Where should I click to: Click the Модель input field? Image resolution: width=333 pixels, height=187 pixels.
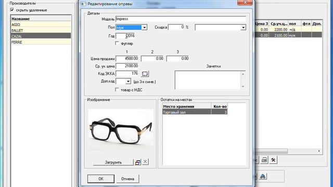pyautogui.click(x=181, y=19)
